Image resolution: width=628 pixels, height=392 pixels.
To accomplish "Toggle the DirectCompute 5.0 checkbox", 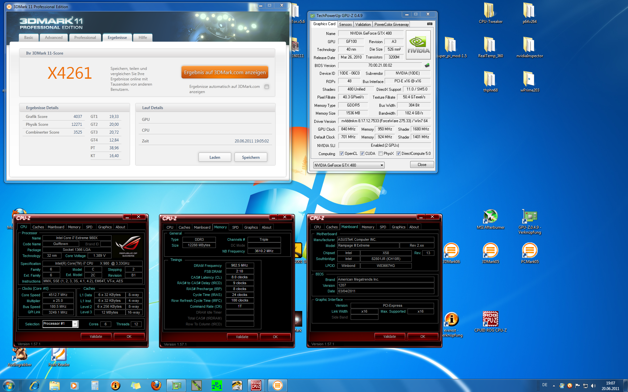I will (398, 154).
